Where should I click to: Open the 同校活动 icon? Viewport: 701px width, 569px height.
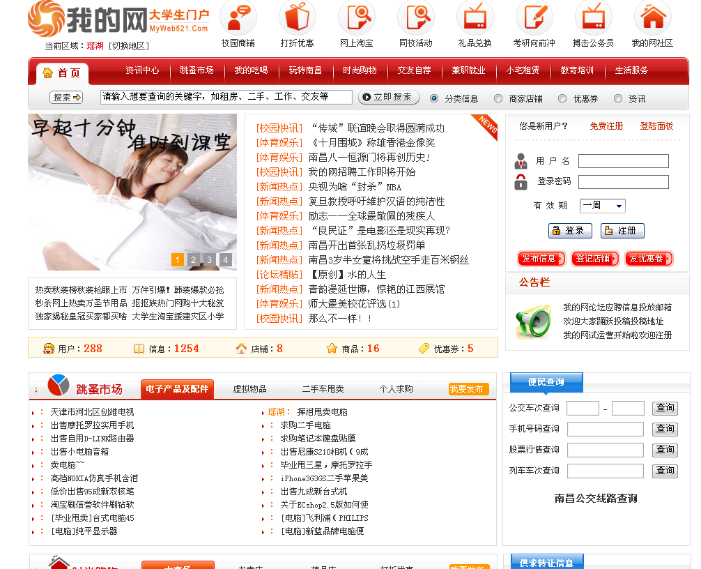point(416,18)
